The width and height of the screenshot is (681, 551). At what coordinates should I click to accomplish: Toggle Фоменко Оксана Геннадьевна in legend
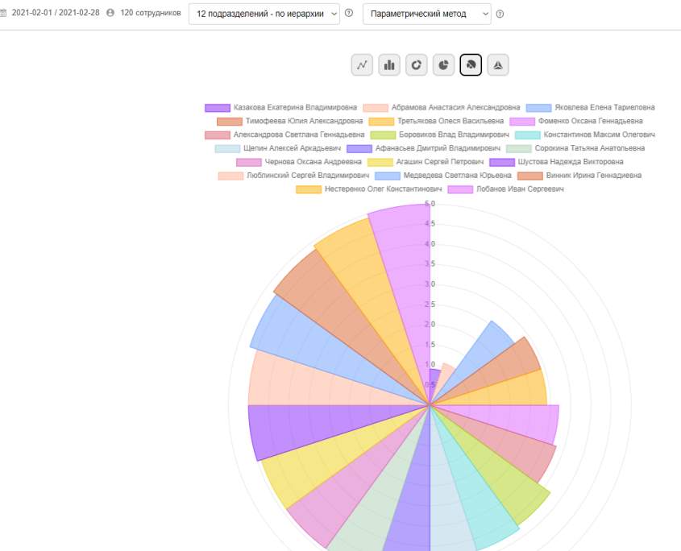(x=576, y=121)
